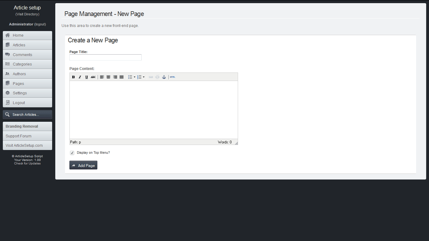Toggle bold formatting in the editor
This screenshot has width=429, height=241.
73,77
